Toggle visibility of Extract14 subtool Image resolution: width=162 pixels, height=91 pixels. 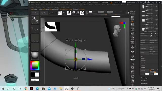[157, 20]
